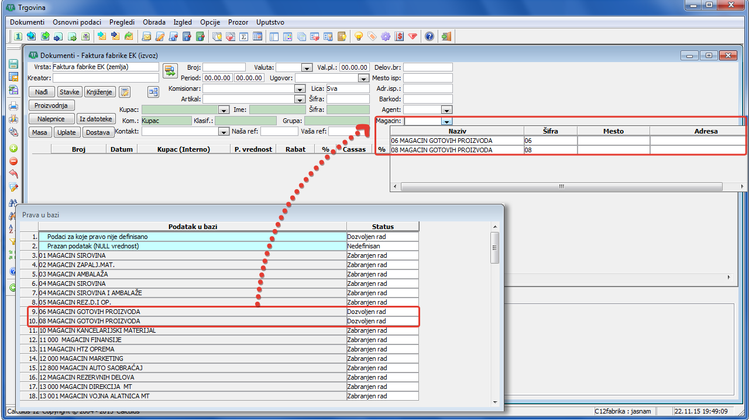Click the 'Podatak u bazi' column header
The image size is (749, 420).
tap(193, 227)
